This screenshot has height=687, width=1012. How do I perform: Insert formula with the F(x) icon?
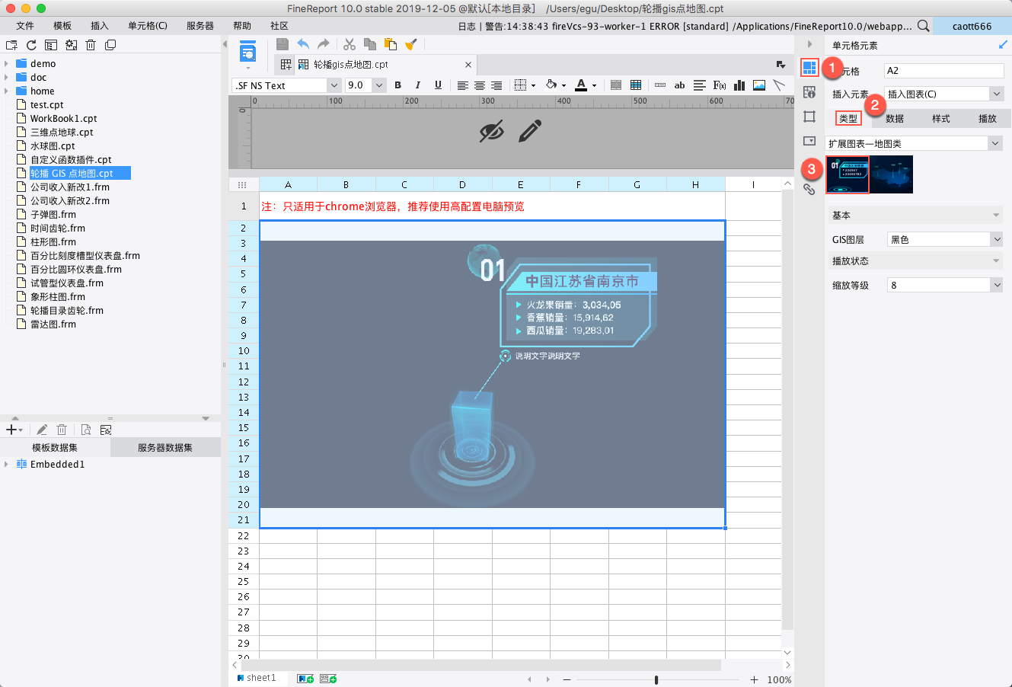[x=719, y=85]
